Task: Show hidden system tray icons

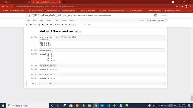Action: 159,106
